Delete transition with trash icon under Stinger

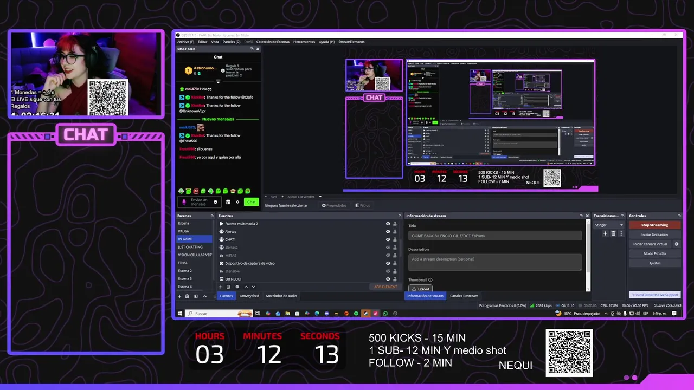613,233
